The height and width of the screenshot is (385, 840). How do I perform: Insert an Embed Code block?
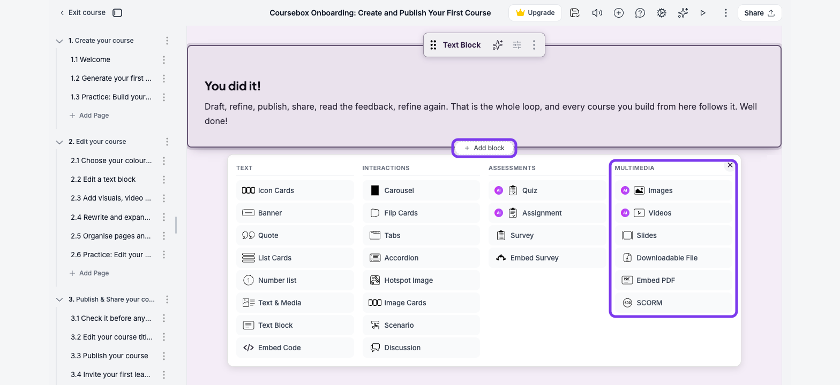(x=295, y=348)
